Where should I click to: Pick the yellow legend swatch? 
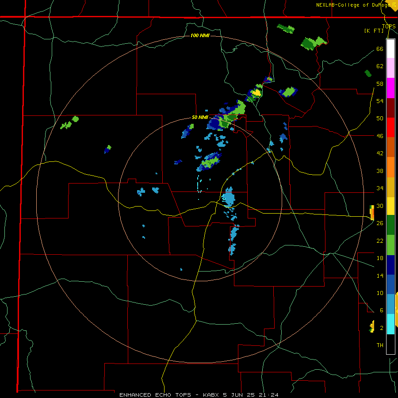tap(390, 206)
